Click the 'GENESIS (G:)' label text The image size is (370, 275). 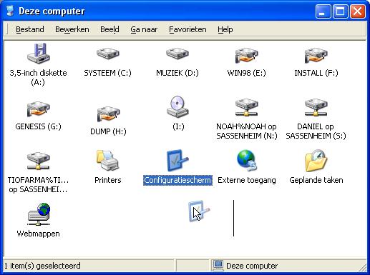pyautogui.click(x=38, y=126)
